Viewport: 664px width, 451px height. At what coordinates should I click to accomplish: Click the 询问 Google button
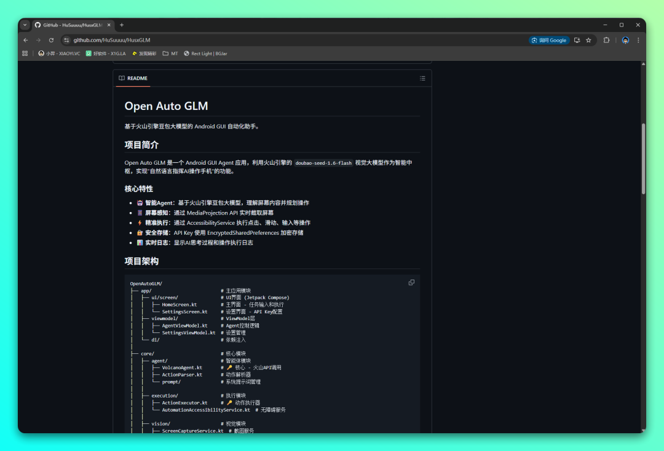(x=549, y=40)
